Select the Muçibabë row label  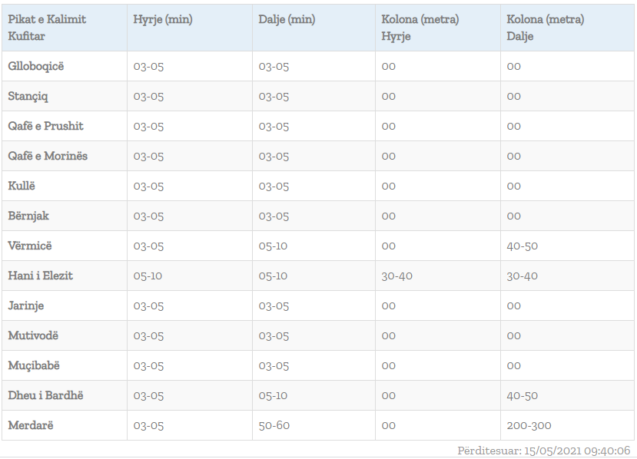(33, 365)
